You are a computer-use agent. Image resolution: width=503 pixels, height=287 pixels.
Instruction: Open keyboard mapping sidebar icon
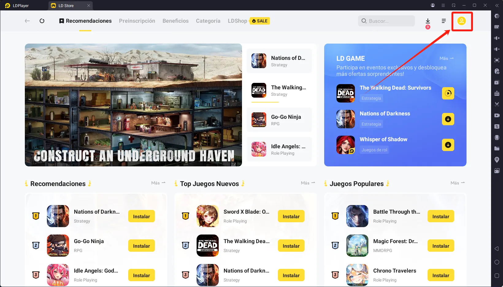point(497,27)
